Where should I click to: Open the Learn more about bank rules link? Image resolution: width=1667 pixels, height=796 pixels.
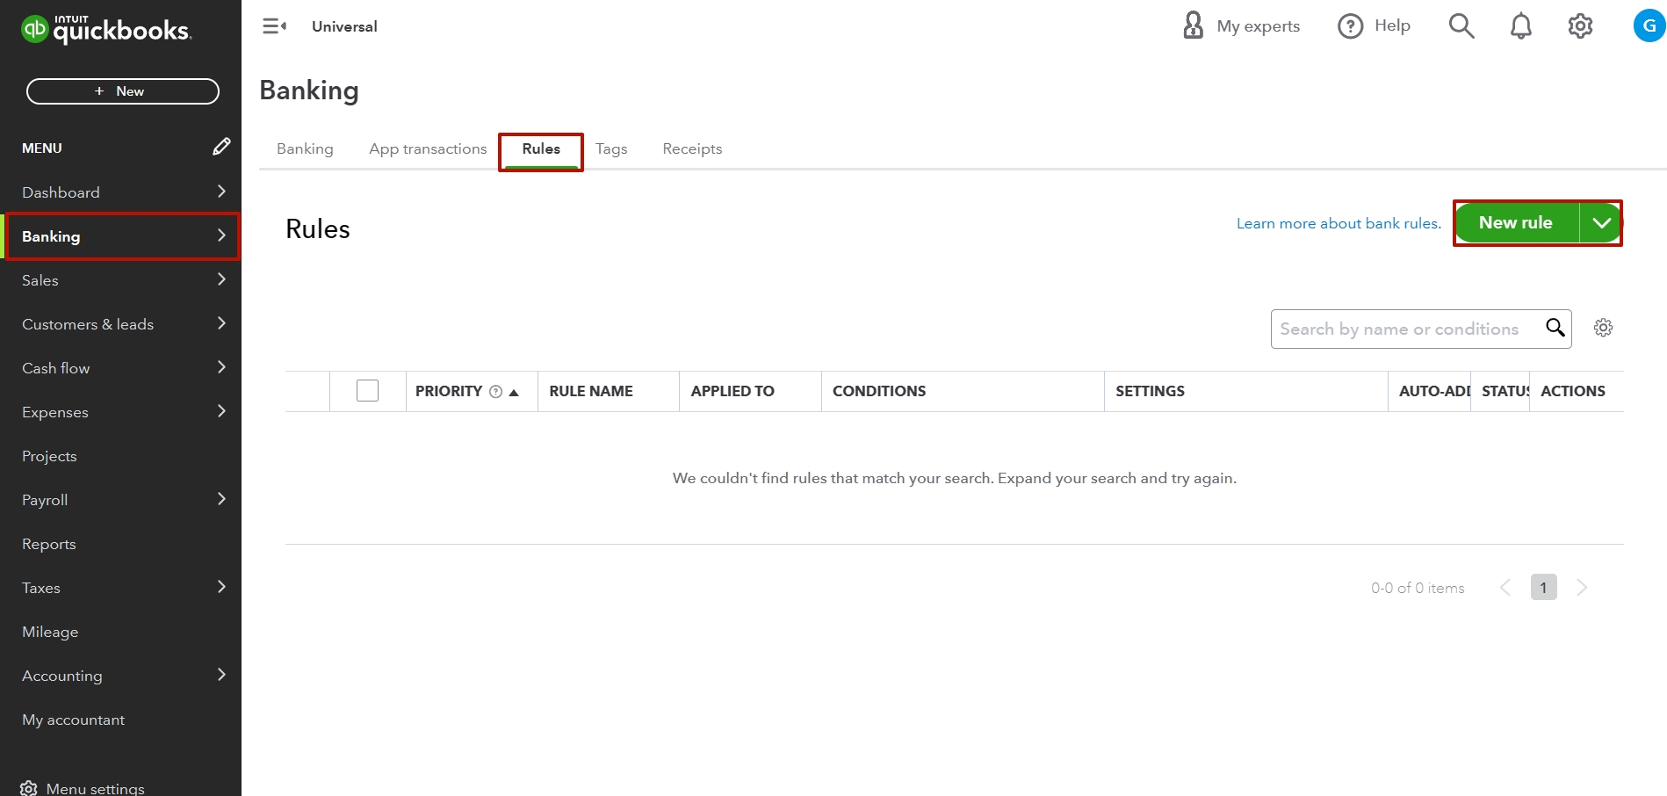tap(1337, 223)
